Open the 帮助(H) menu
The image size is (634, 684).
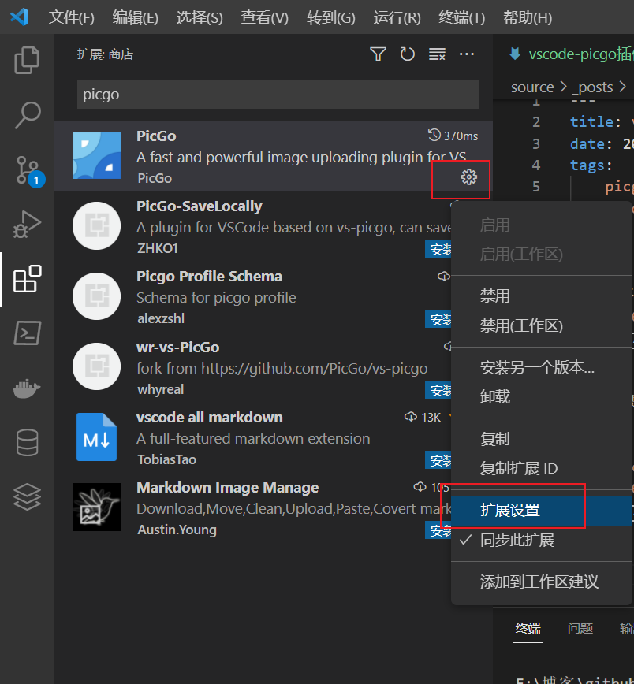(x=528, y=18)
